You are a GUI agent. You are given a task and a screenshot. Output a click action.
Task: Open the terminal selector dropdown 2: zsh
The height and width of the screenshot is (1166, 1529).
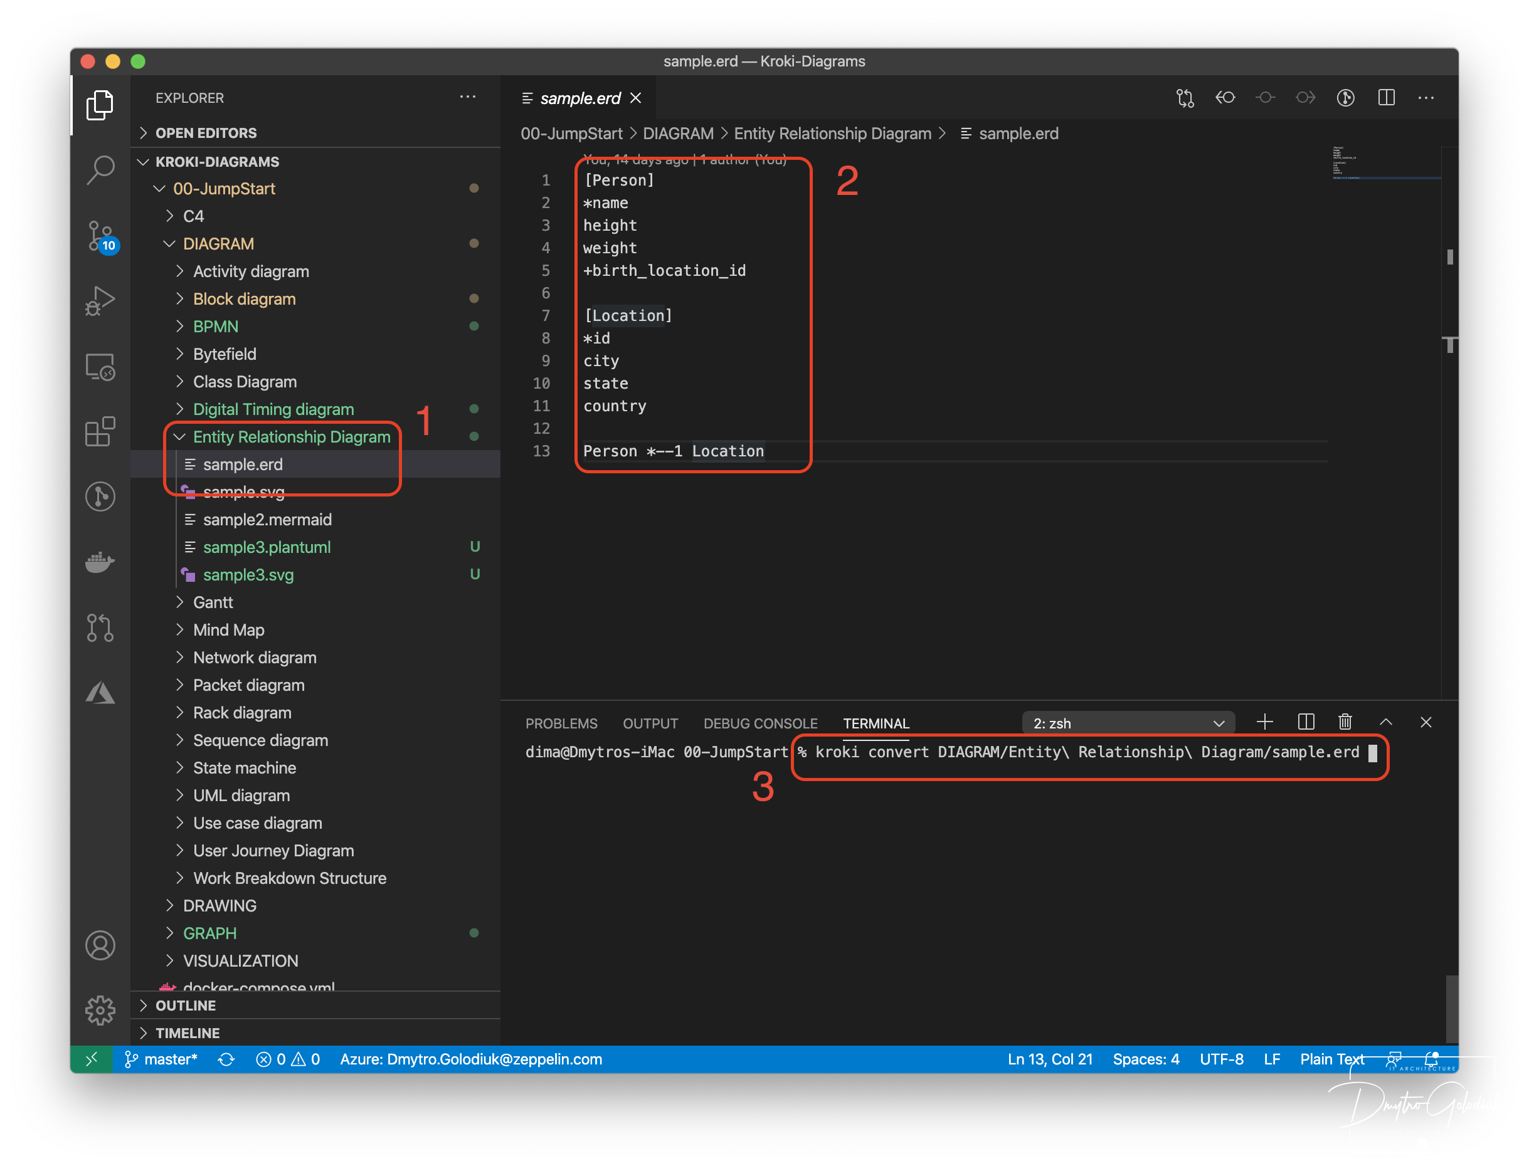pos(1128,723)
